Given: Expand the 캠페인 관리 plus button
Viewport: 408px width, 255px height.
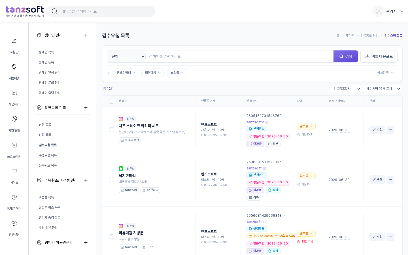Looking at the screenshot, I should [86, 35].
